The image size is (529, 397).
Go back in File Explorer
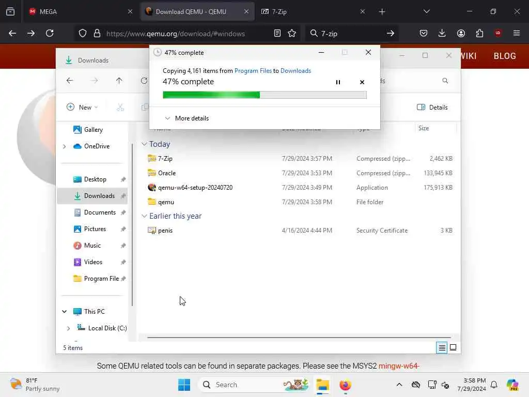click(70, 81)
